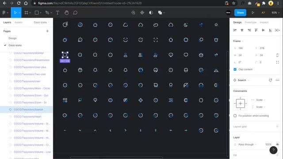Click the layer opacity 100% field
This screenshot has width=283, height=159.
point(268,144)
